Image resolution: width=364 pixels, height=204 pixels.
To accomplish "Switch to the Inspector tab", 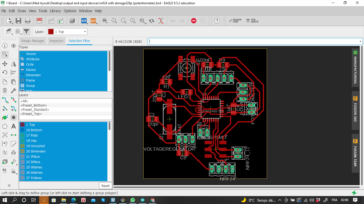I will tap(56, 41).
